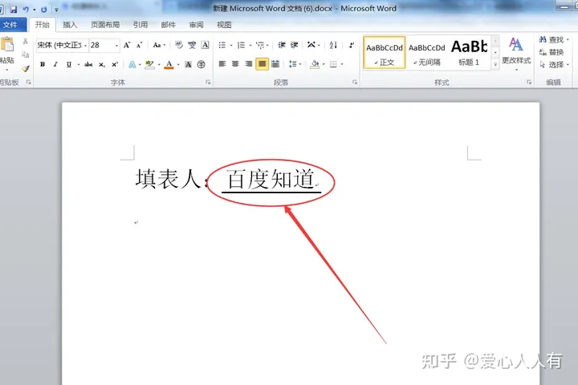Viewport: 578px width, 385px height.
Task: Open the text highlight color dropdown arrow
Action: click(159, 64)
